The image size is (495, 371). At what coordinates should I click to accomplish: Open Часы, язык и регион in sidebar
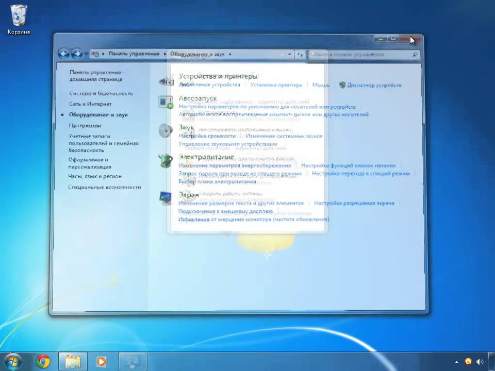(x=95, y=176)
